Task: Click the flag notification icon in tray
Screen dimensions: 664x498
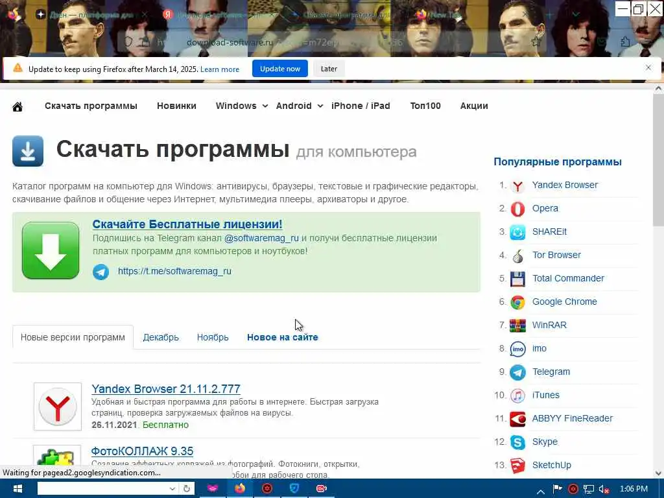Action: pos(557,489)
